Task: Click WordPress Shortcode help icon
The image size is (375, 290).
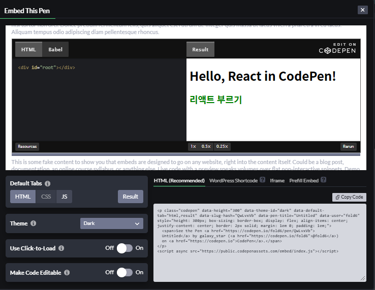Action: click(x=262, y=180)
